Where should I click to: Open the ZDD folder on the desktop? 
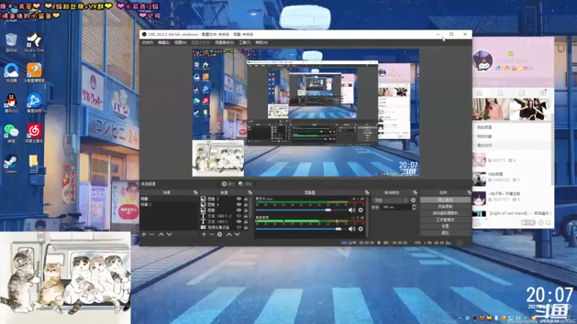pos(33,164)
